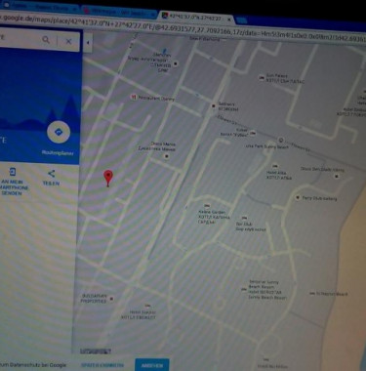Click the magnifier search icon
Viewport: 366px width, 371px height.
46,40
